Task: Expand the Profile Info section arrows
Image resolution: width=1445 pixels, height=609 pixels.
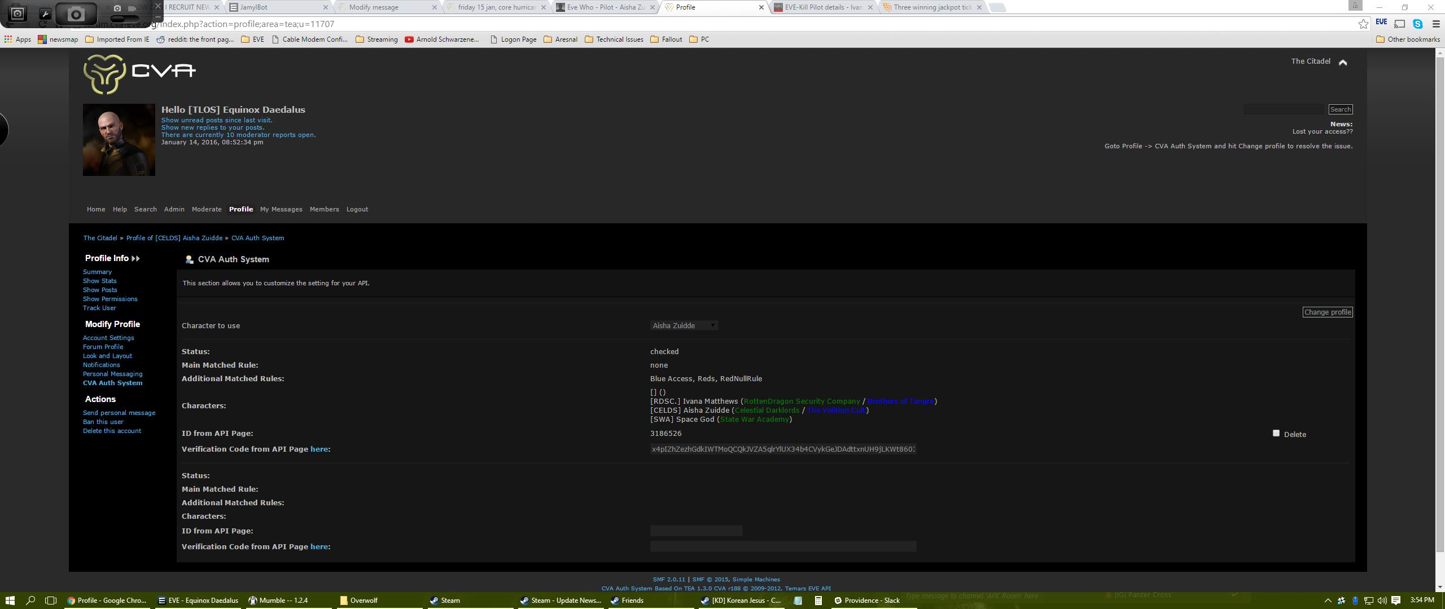Action: point(135,258)
